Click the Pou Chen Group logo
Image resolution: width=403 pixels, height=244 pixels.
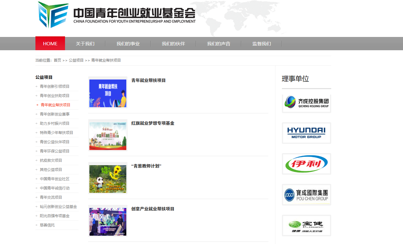(x=306, y=195)
